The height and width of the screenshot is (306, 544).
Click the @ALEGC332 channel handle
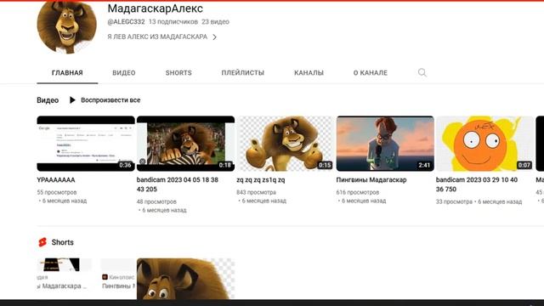pos(126,22)
